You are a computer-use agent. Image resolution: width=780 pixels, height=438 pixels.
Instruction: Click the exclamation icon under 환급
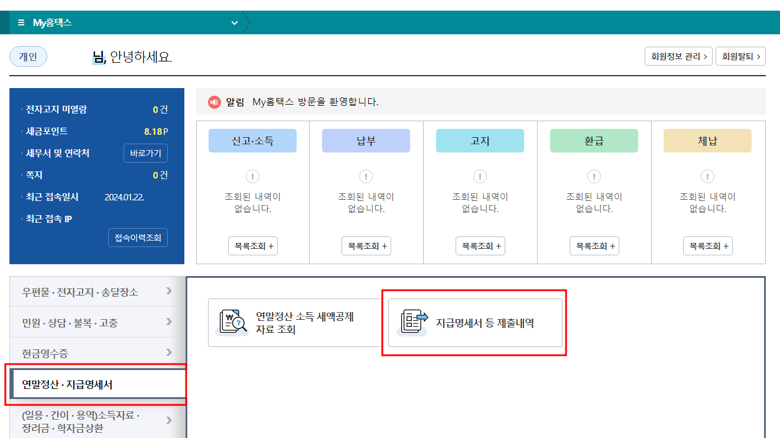pos(594,176)
